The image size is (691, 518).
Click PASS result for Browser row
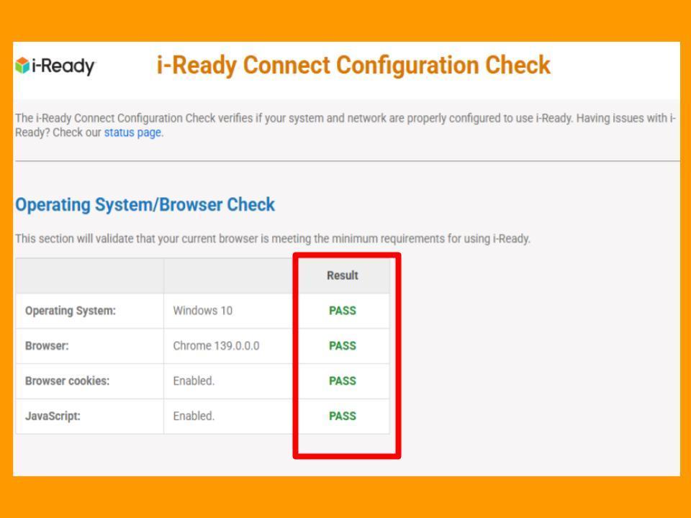pyautogui.click(x=342, y=346)
